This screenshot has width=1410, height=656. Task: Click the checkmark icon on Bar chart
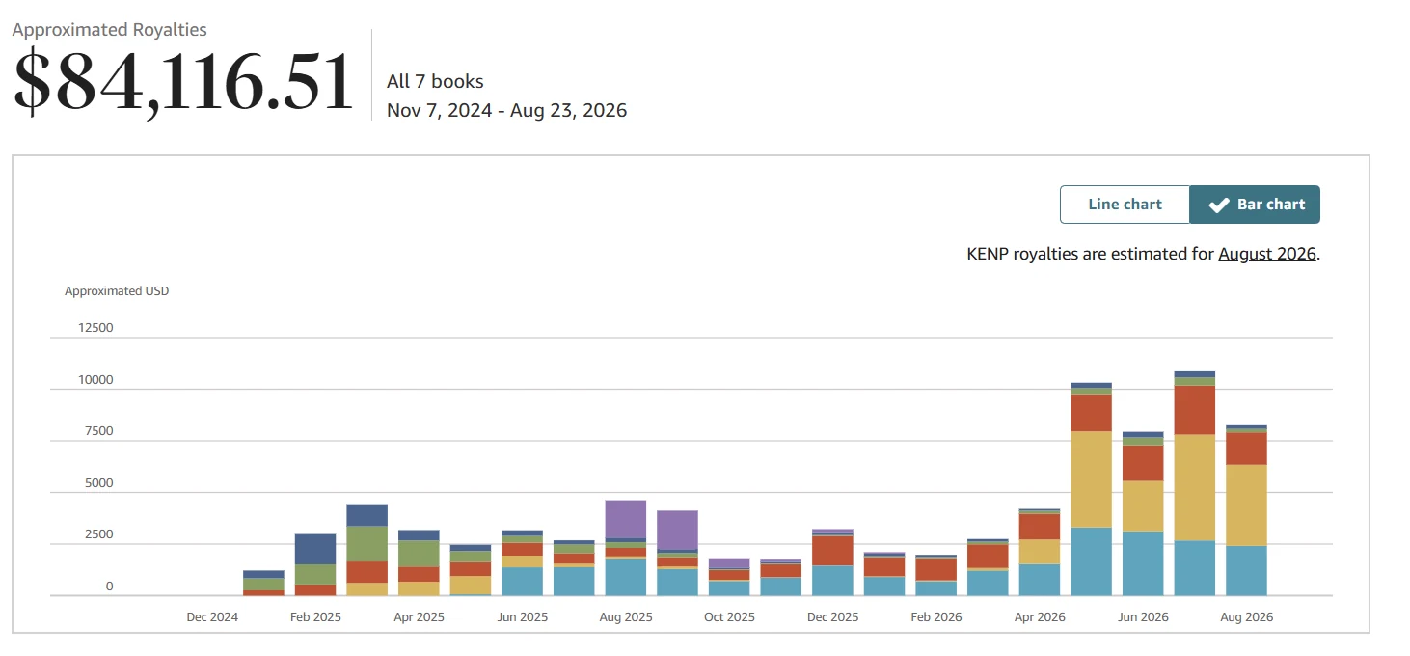point(1219,205)
